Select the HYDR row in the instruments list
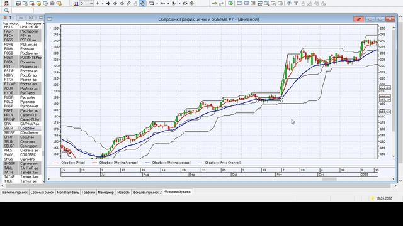 pos(21,93)
